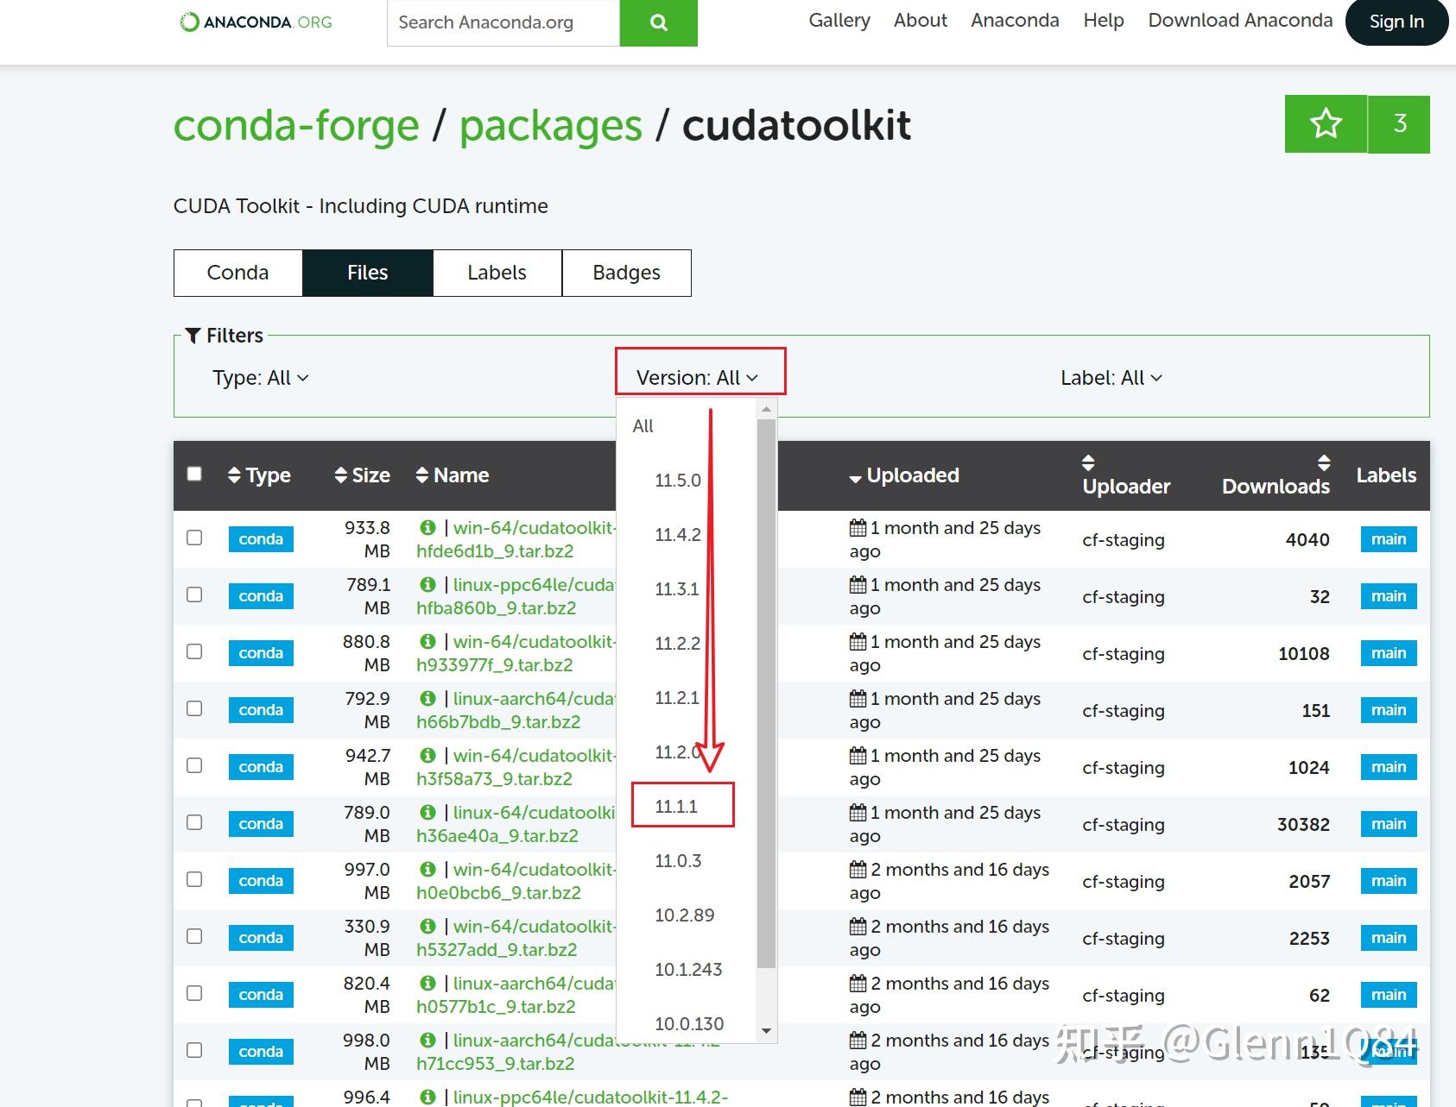Switch to the Badges tab
The image size is (1456, 1107).
(x=626, y=273)
